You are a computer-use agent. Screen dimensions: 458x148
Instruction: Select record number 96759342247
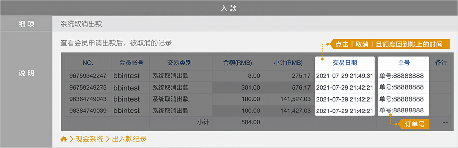pyautogui.click(x=88, y=76)
